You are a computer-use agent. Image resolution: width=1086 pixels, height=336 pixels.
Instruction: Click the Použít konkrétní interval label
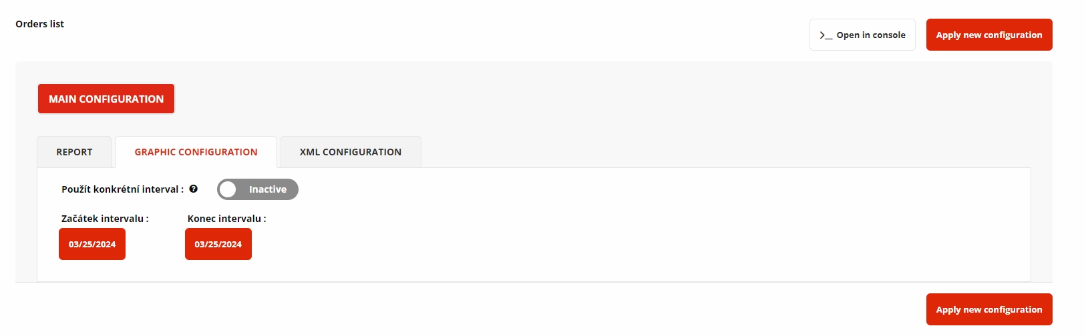(122, 189)
